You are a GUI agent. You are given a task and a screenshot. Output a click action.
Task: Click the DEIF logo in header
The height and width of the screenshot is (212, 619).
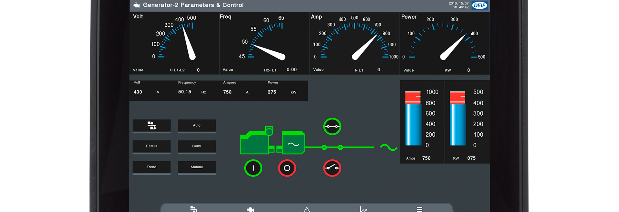click(479, 5)
